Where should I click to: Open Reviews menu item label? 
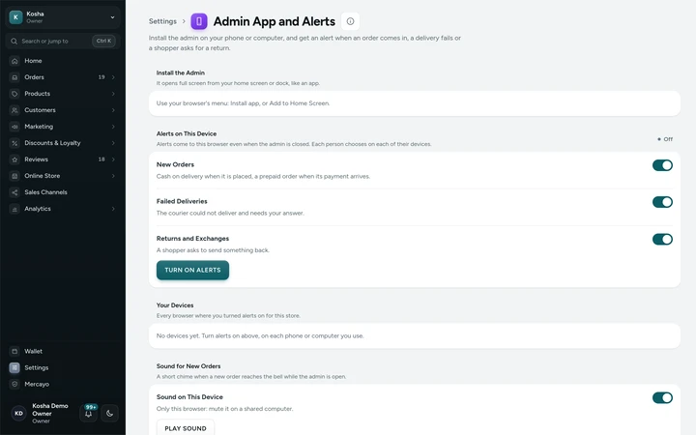tap(36, 159)
